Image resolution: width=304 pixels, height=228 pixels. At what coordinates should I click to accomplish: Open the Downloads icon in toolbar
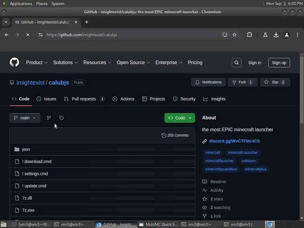pyautogui.click(x=276, y=35)
